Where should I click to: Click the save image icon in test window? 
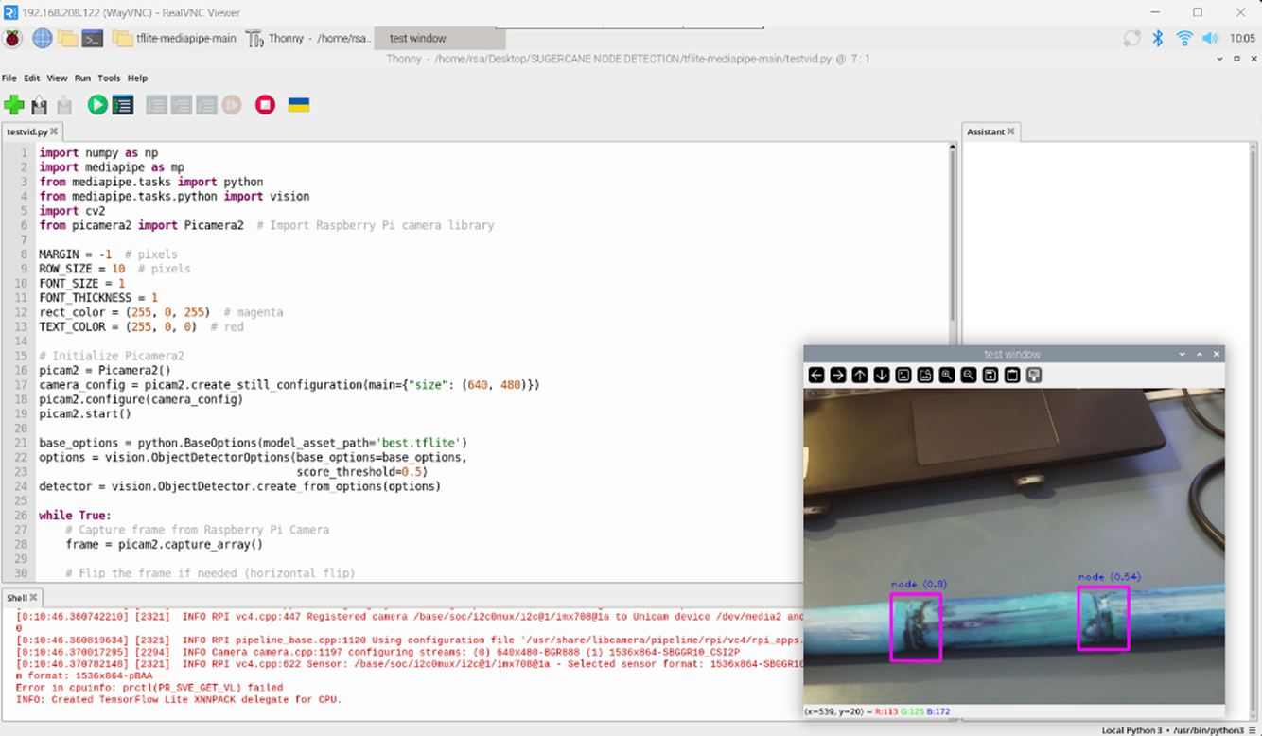coord(990,376)
